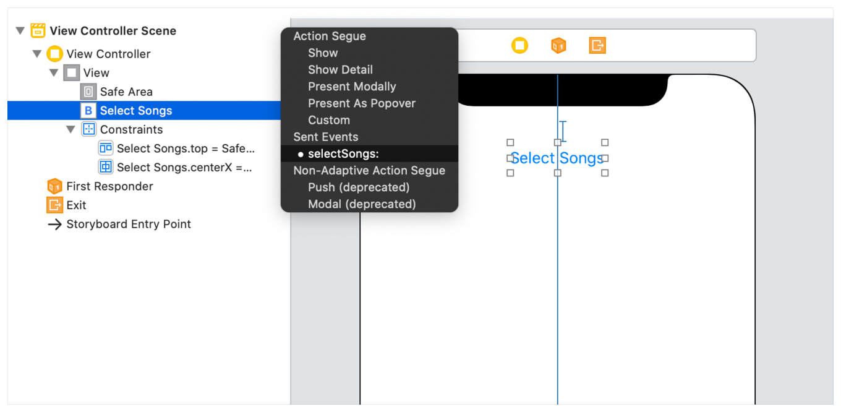Collapse the Constraints disclosure triangle

coord(70,129)
